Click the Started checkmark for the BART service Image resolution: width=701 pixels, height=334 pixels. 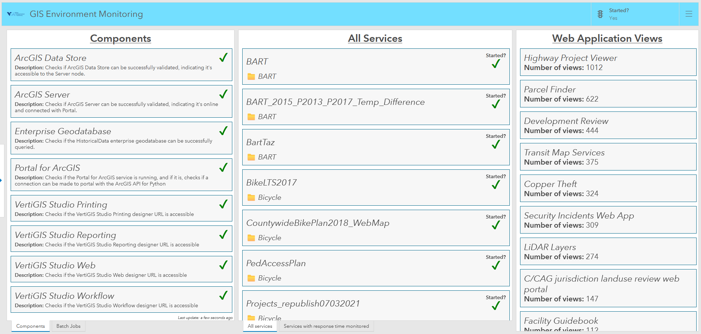click(495, 64)
